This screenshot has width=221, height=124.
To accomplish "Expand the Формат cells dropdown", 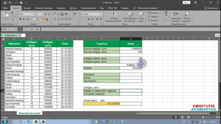I will click(x=159, y=20).
